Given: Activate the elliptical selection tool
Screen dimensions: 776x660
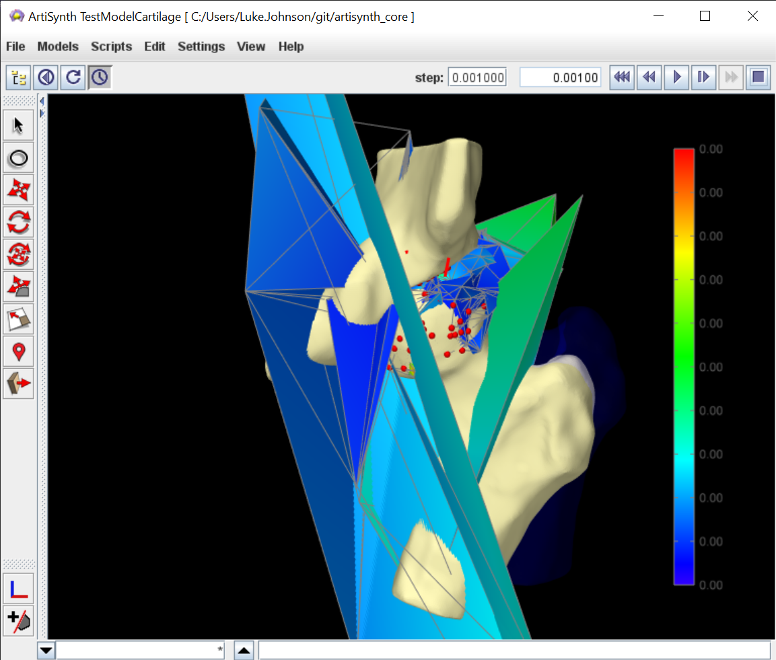Looking at the screenshot, I should pos(18,157).
